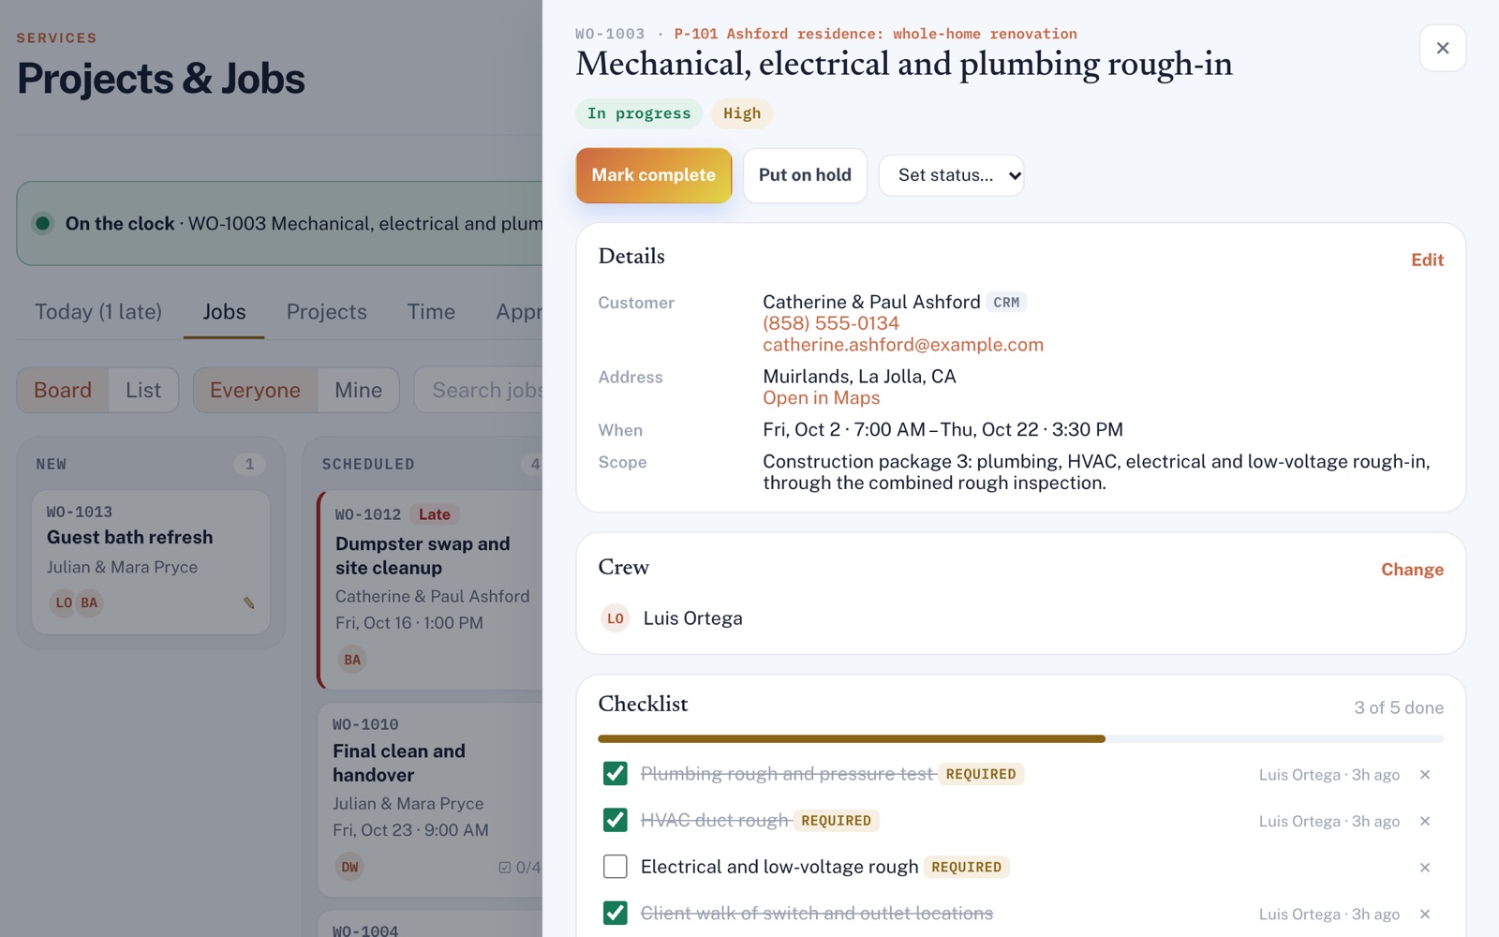Switch to List view
The width and height of the screenshot is (1499, 937).
coord(143,390)
